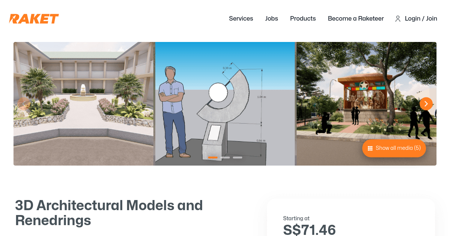450x236 pixels.
Task: Click the S$71.46 starting price
Action: click(309, 230)
